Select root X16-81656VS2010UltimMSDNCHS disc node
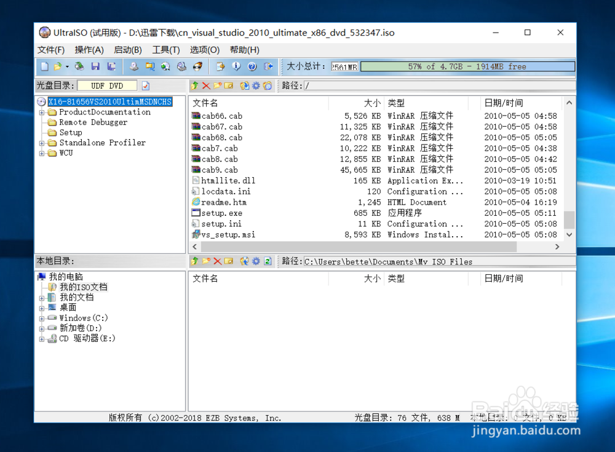Image resolution: width=615 pixels, height=452 pixels. point(110,102)
